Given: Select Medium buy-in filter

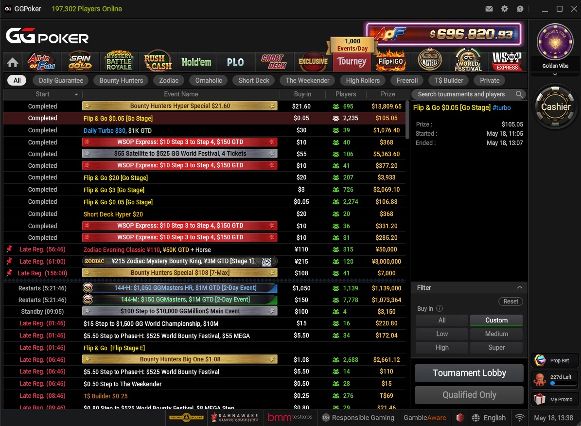Looking at the screenshot, I should pyautogui.click(x=496, y=334).
